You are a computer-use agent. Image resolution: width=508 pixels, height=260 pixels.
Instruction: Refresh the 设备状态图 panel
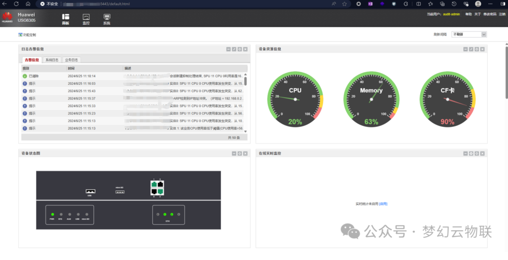point(240,154)
